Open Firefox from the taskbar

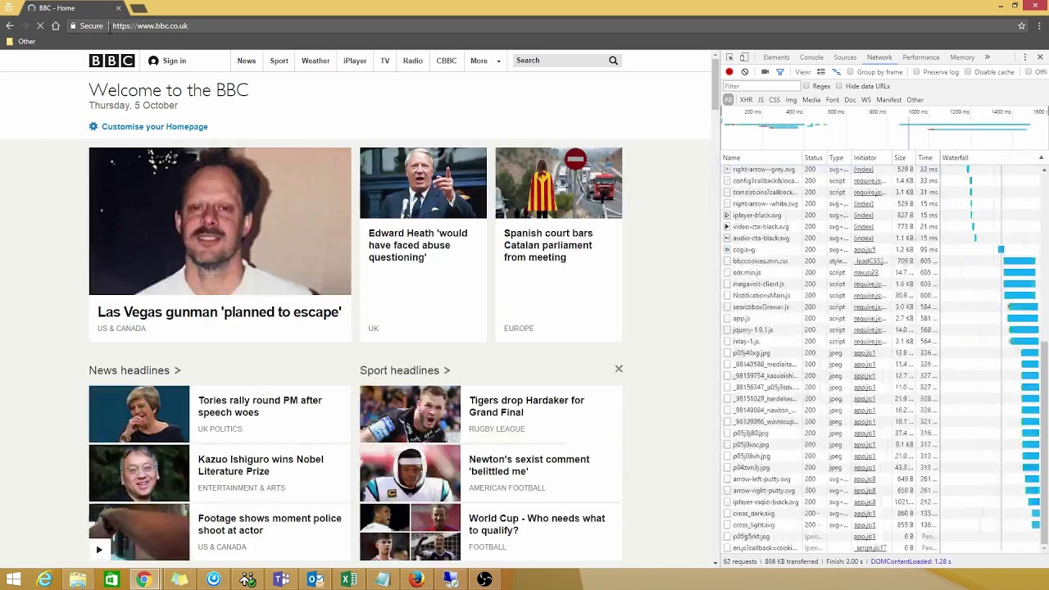(x=416, y=580)
